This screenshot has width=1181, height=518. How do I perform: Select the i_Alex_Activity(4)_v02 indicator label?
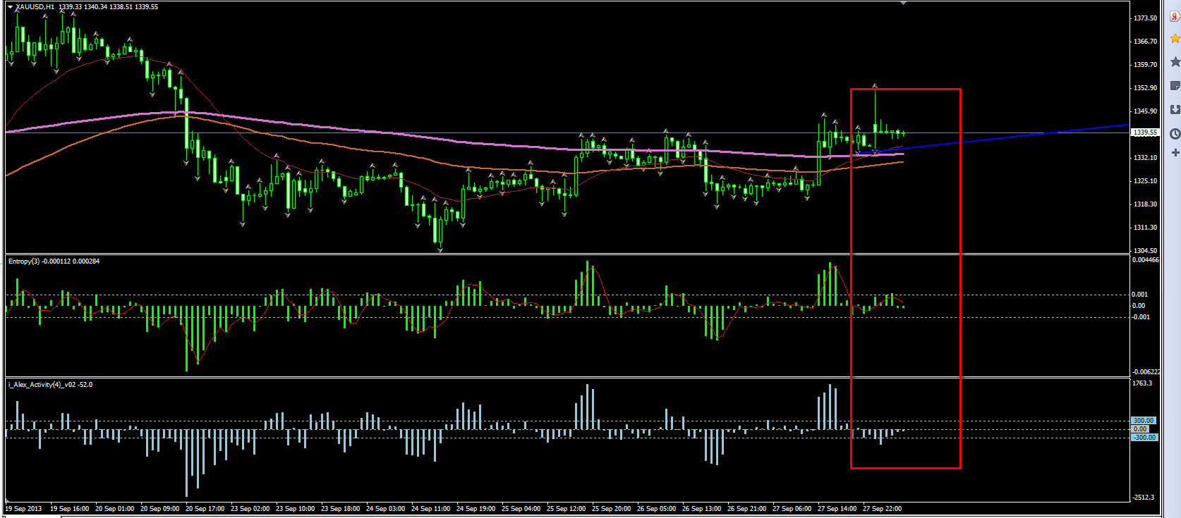(x=42, y=385)
